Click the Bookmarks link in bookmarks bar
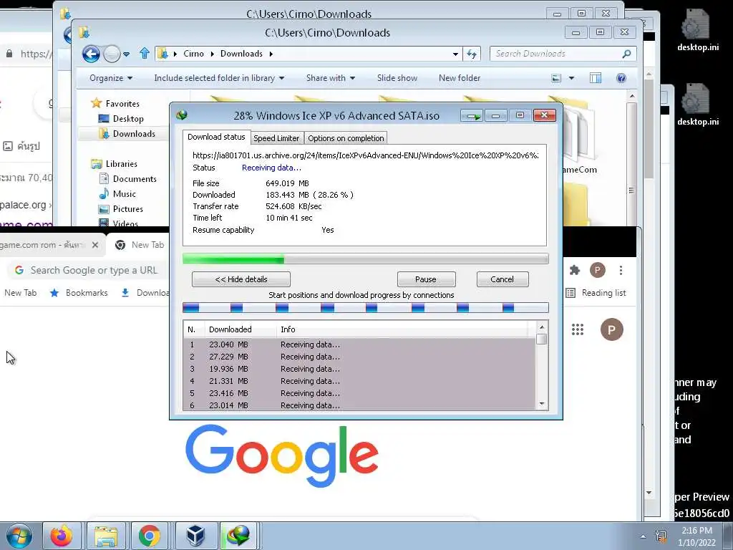Image resolution: width=733 pixels, height=550 pixels. click(87, 293)
